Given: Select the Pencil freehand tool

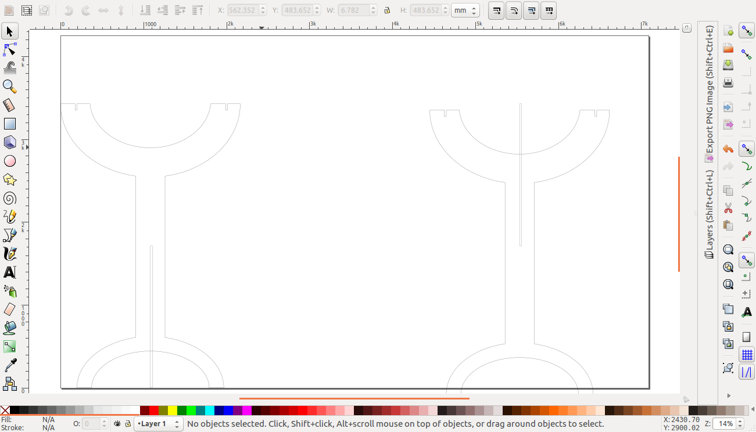Looking at the screenshot, I should coord(10,217).
